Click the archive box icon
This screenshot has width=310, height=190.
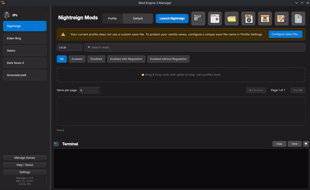point(265,18)
